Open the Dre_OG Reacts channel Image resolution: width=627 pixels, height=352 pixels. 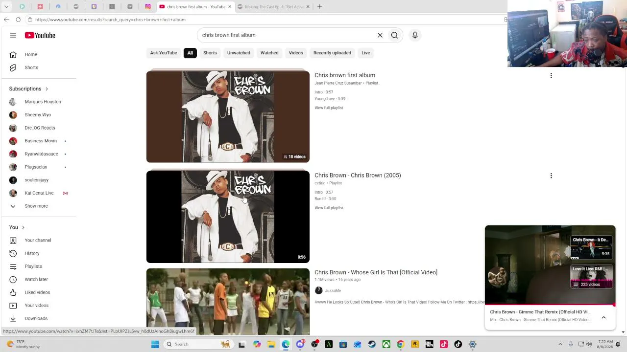tap(39, 128)
